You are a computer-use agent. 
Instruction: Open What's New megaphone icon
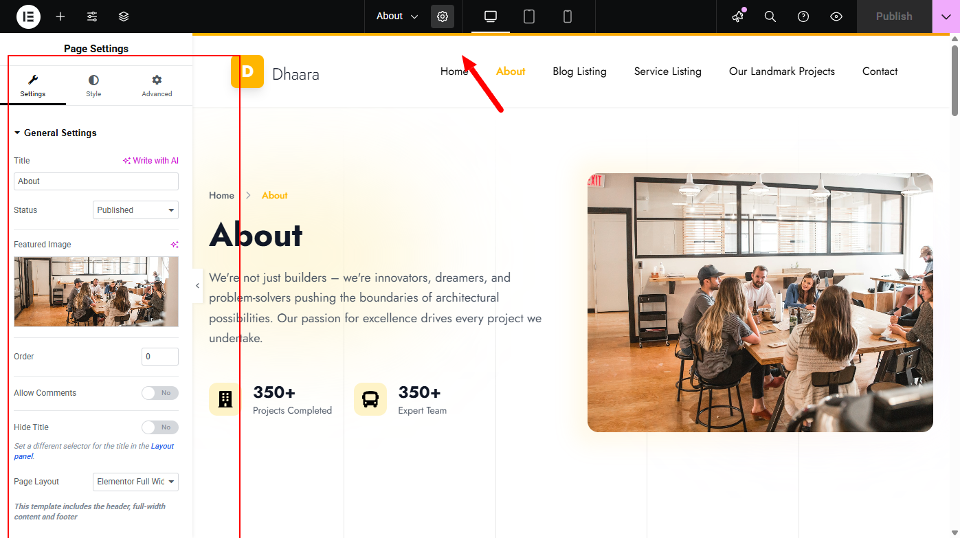(x=738, y=16)
